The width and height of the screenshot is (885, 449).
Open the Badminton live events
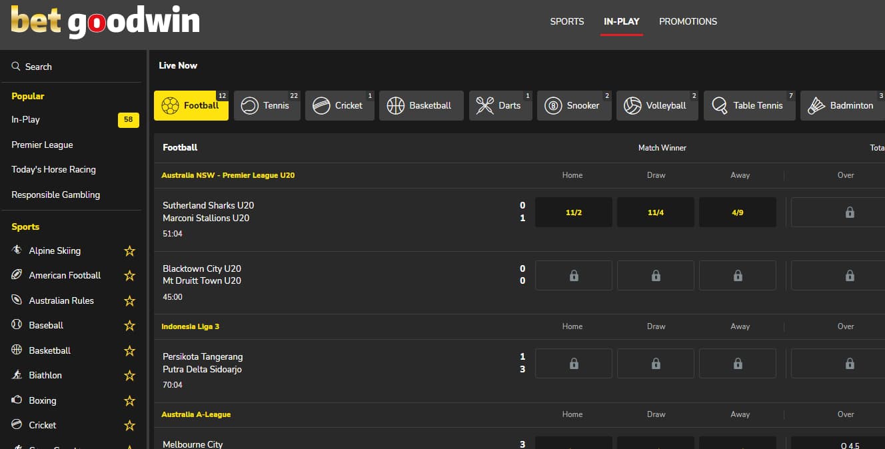[842, 106]
